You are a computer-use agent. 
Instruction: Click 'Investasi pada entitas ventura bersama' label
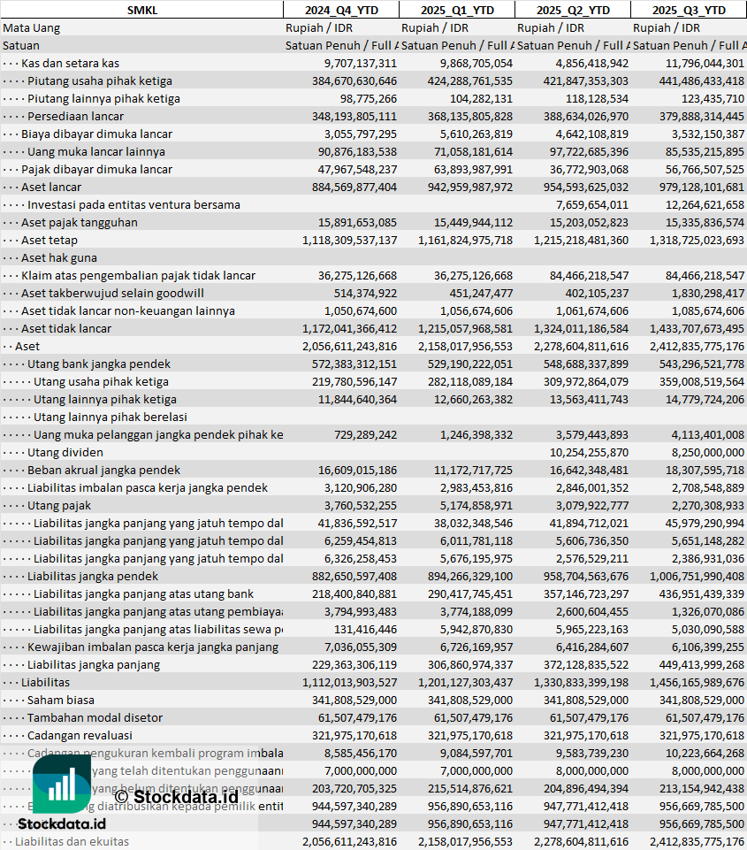[133, 205]
